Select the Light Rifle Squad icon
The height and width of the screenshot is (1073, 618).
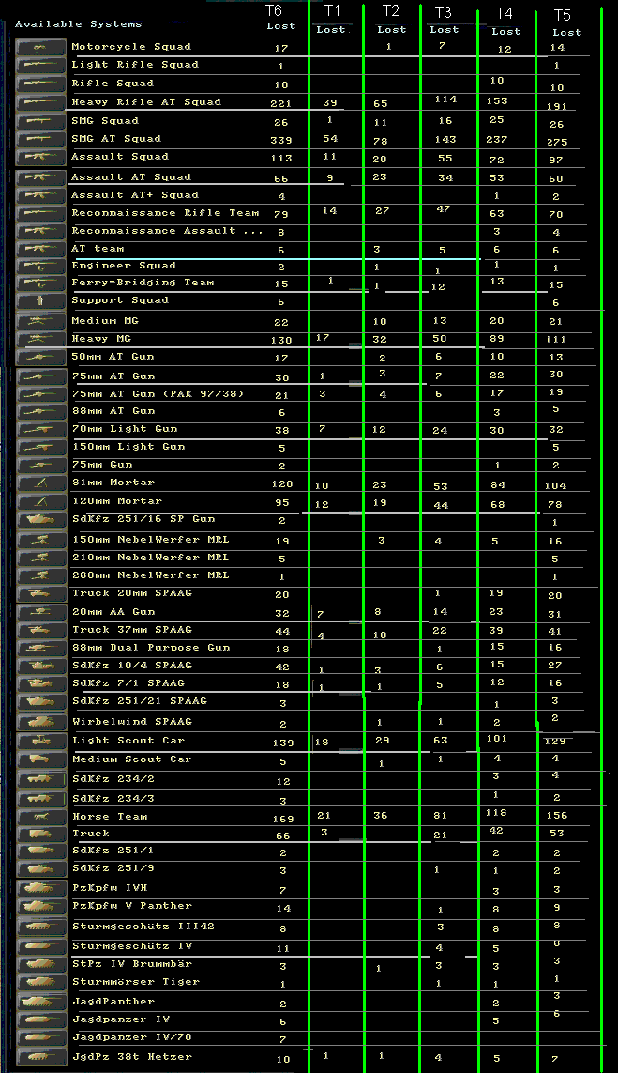tap(40, 65)
